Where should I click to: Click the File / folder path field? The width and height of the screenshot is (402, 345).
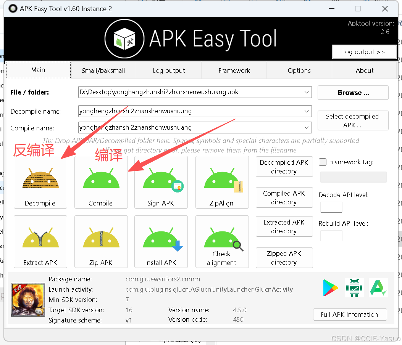pos(195,92)
